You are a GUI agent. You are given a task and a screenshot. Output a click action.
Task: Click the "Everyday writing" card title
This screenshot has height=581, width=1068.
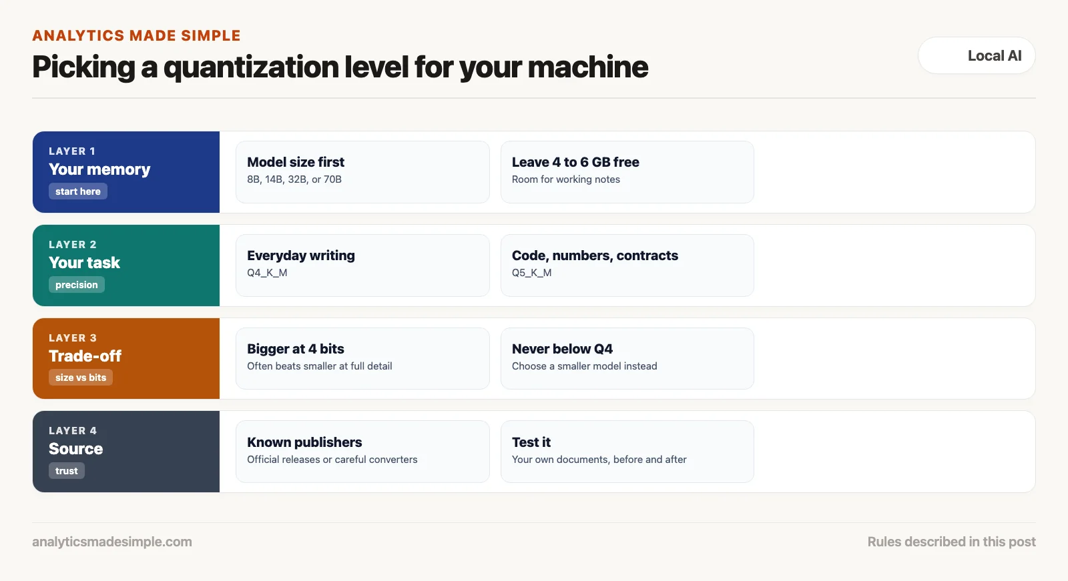click(301, 255)
